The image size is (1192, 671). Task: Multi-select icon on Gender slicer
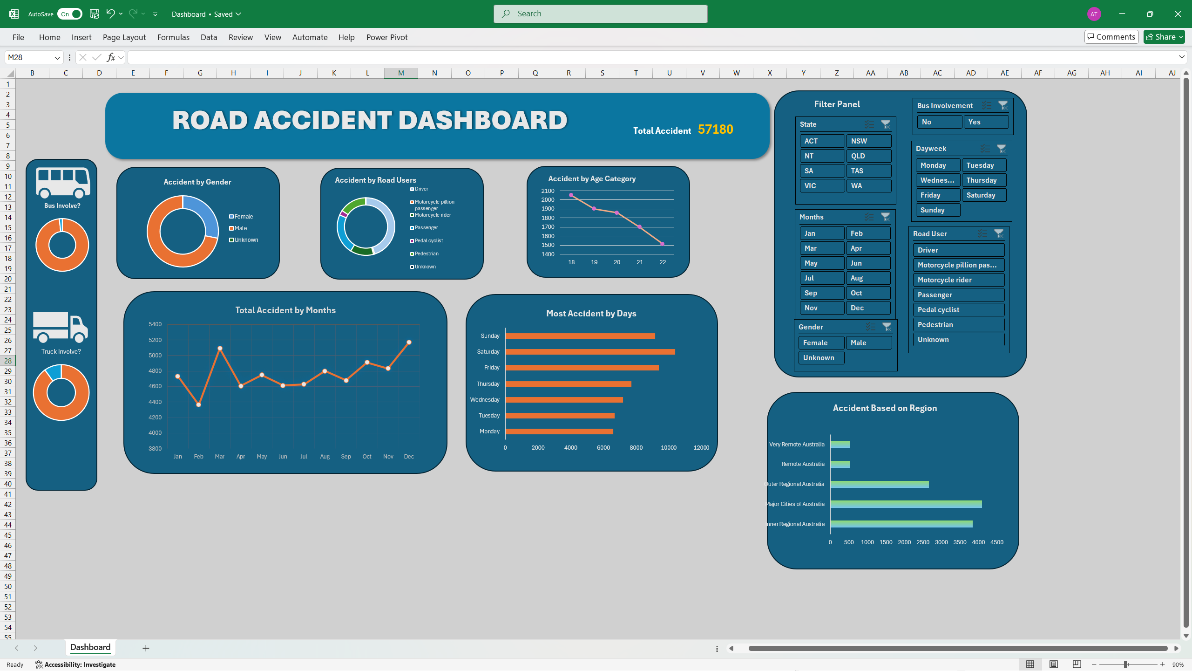coord(870,327)
